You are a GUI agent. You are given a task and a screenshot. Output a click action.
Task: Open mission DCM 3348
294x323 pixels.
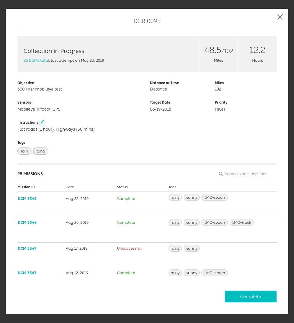[27, 223]
